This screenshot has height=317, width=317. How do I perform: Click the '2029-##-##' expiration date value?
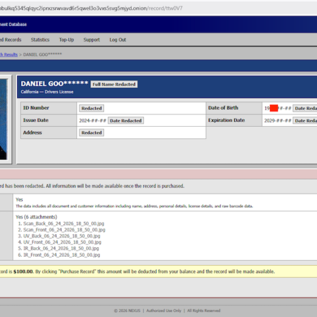tap(278, 120)
